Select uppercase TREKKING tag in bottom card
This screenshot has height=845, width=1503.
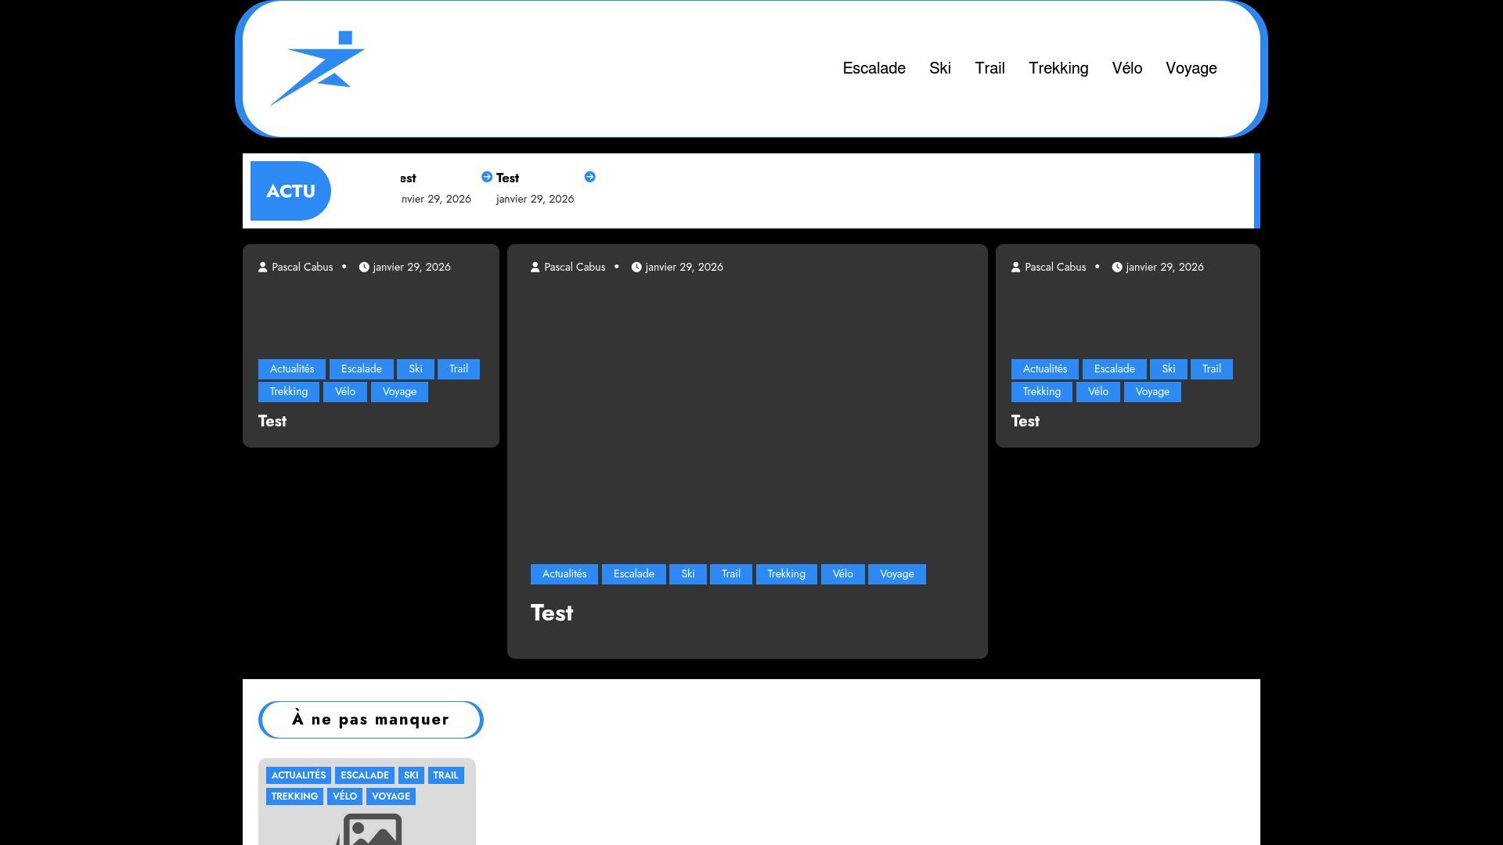tap(294, 796)
